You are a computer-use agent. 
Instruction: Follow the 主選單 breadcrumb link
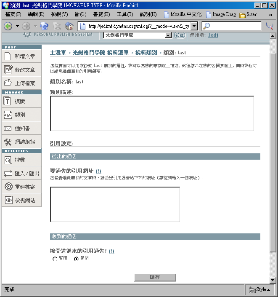(58, 53)
